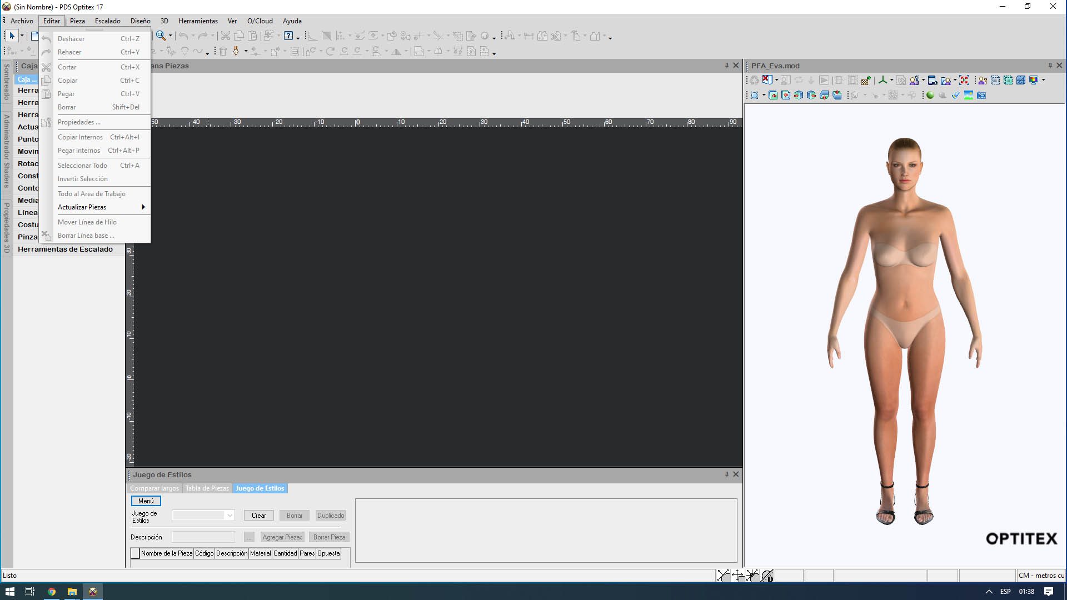This screenshot has height=600, width=1067.
Task: Open dropdown arrow beside color monitor icon
Action: pyautogui.click(x=1044, y=81)
